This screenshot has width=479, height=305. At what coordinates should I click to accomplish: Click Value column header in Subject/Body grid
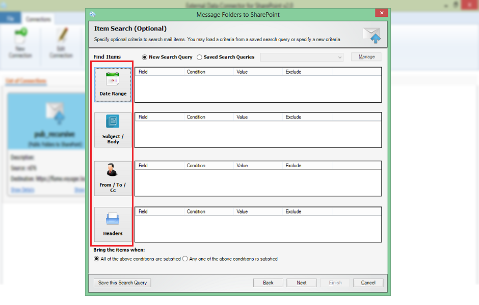258,117
